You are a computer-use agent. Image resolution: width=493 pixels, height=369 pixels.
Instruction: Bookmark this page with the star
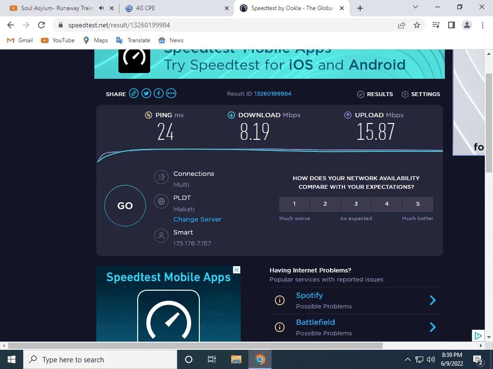point(417,25)
